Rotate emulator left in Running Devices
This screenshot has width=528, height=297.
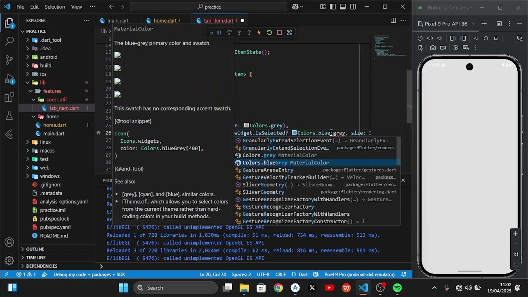point(453,38)
